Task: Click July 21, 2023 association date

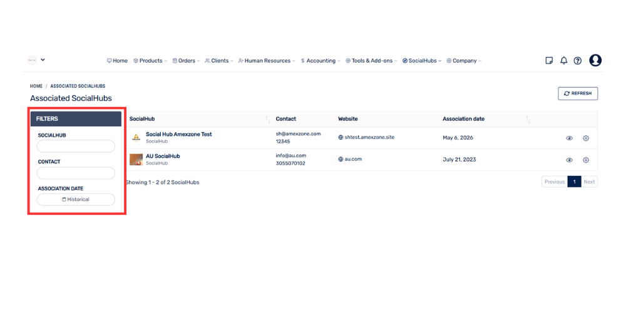Action: point(459,160)
